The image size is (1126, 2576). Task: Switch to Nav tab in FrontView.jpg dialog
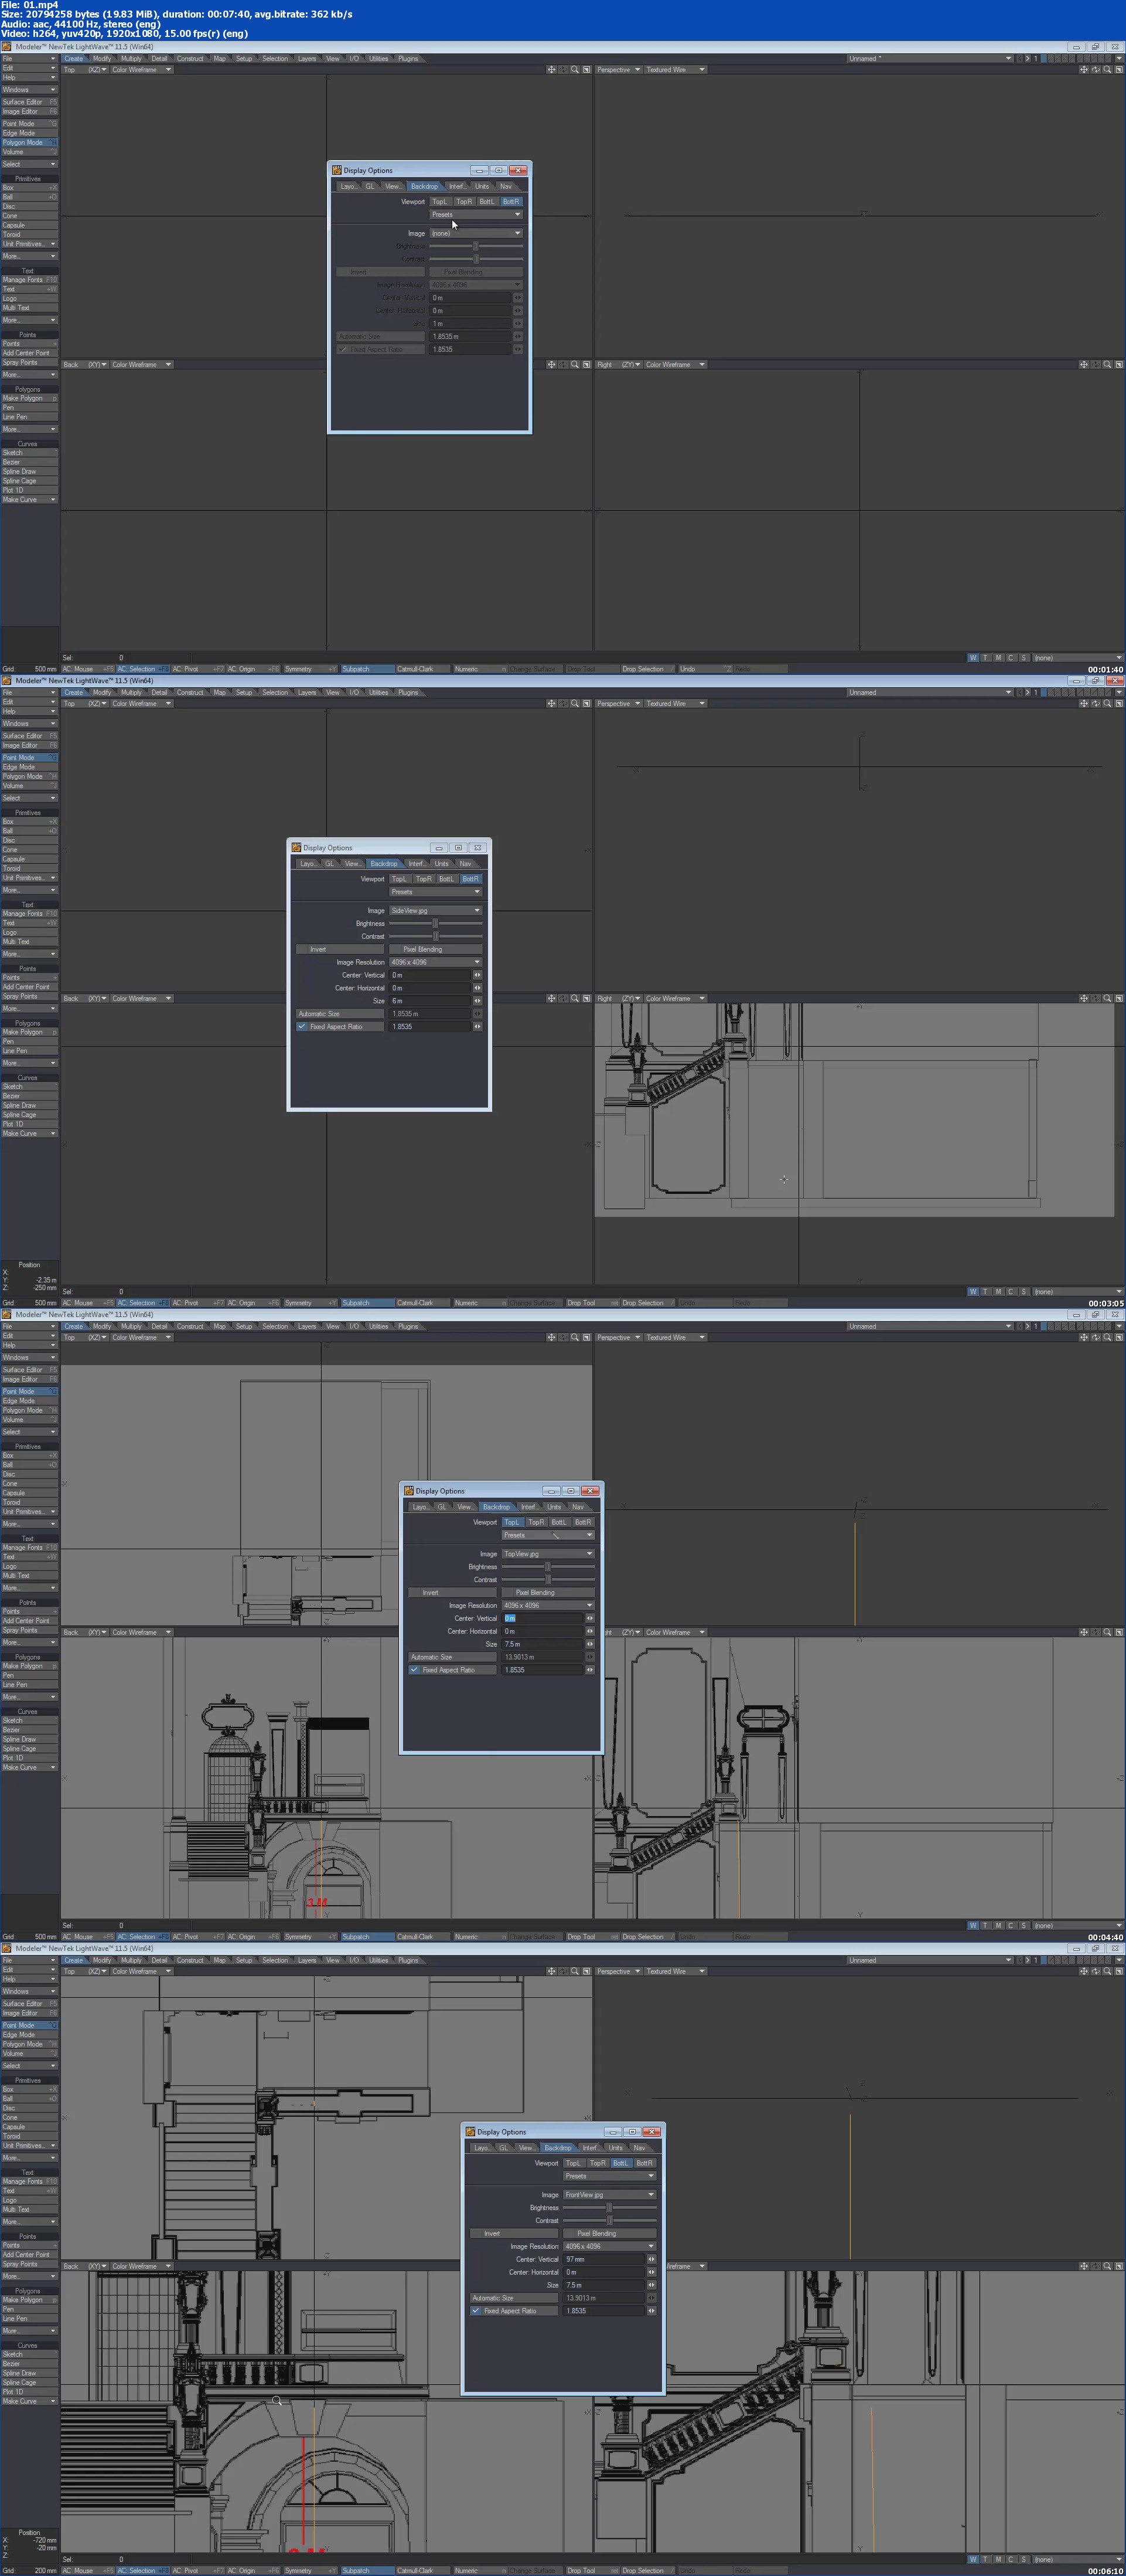pos(639,2148)
